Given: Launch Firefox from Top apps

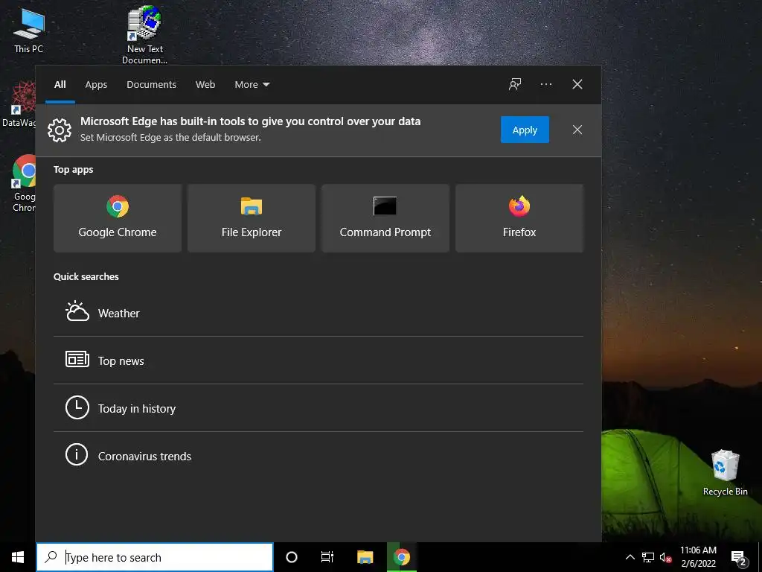Looking at the screenshot, I should [x=519, y=218].
